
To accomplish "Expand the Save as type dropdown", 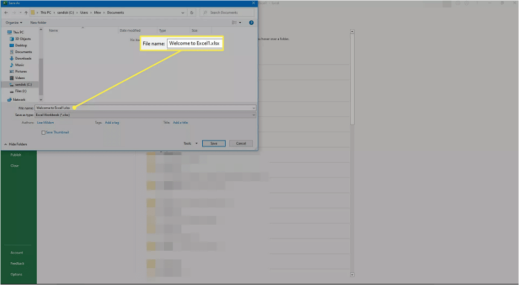I will click(145, 115).
